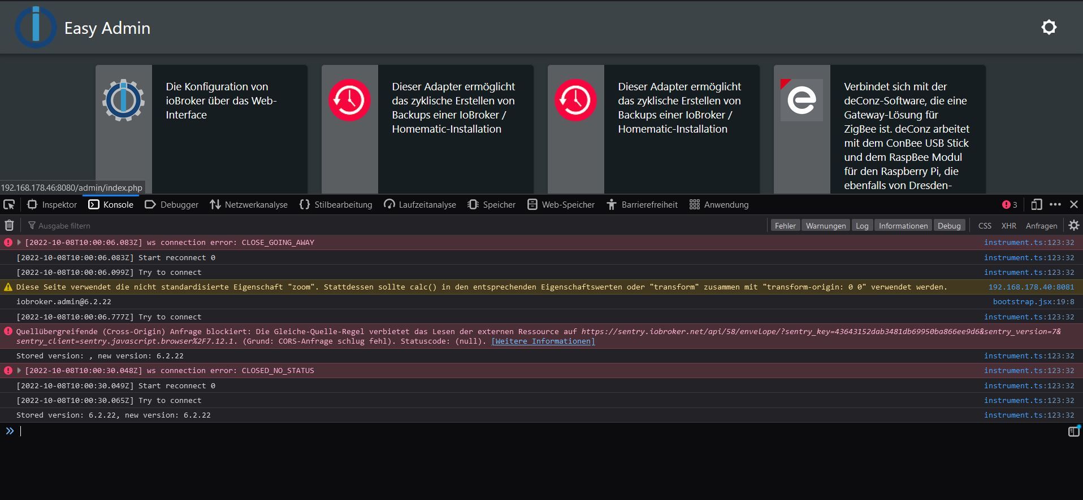Switch to Stilbearbeitung tab
This screenshot has width=1083, height=500.
pos(336,205)
